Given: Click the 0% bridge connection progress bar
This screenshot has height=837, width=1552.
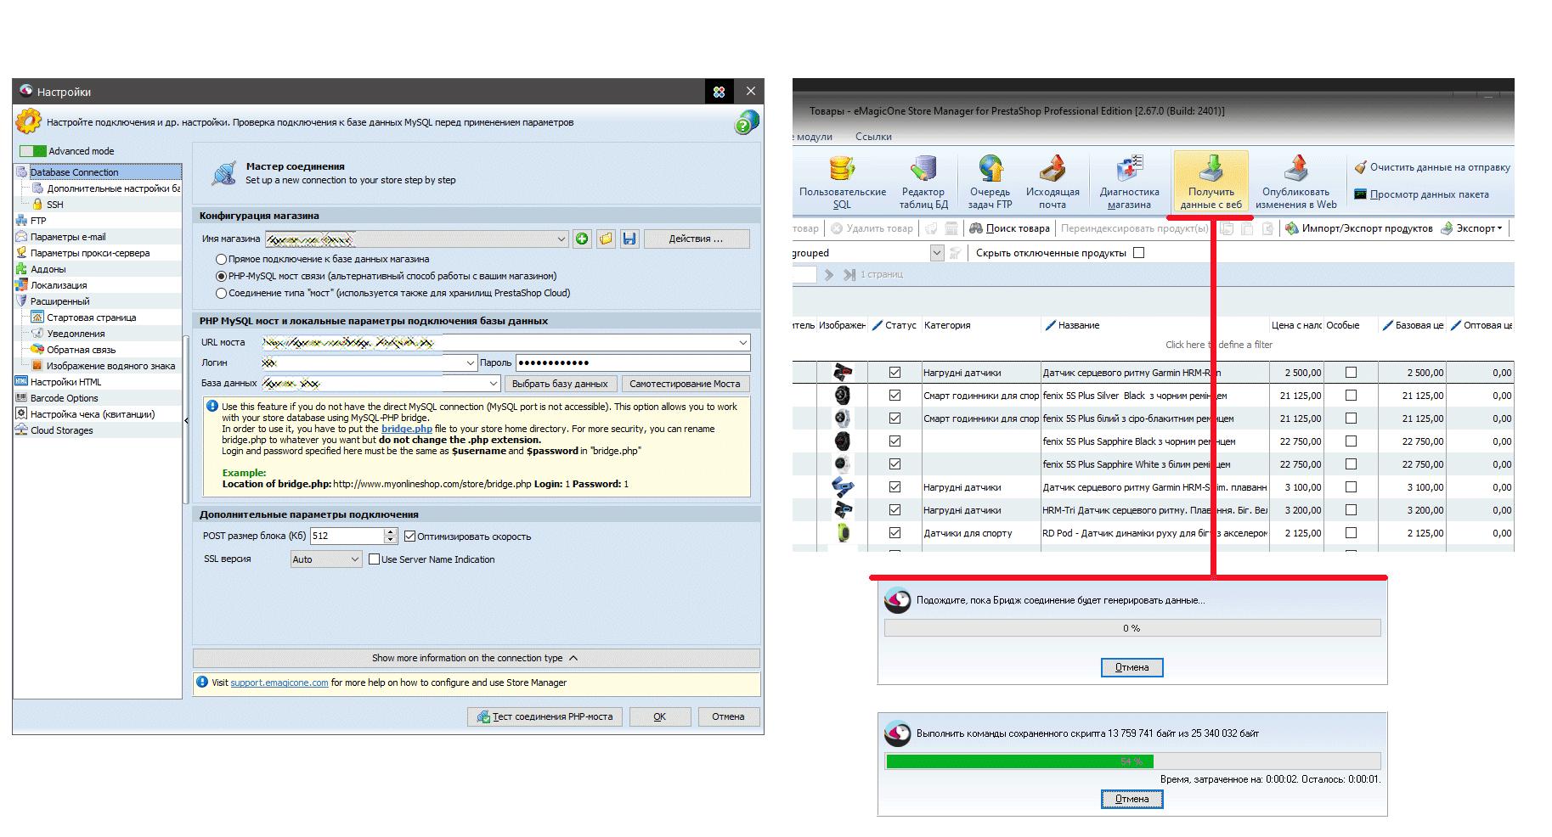Looking at the screenshot, I should pyautogui.click(x=1132, y=628).
